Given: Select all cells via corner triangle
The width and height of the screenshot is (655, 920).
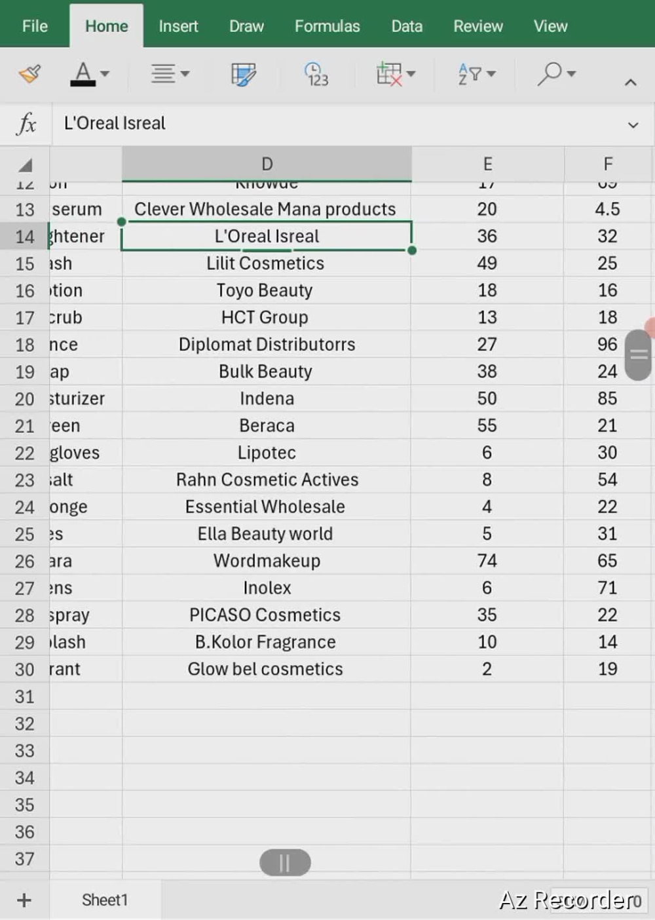Looking at the screenshot, I should tap(25, 164).
